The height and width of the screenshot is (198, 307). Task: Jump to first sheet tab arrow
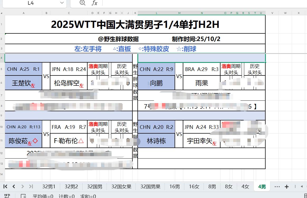point(6,186)
